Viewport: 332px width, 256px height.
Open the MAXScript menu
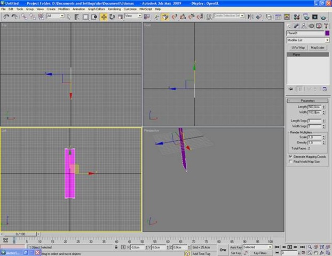click(x=146, y=9)
